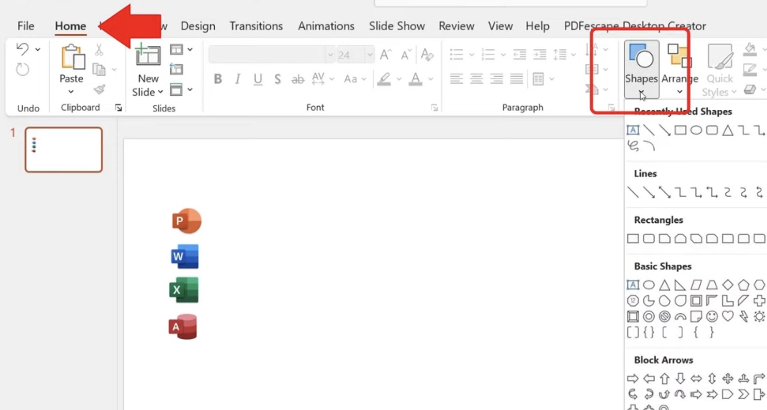Open Change Case Aa dropdown
Image resolution: width=767 pixels, height=410 pixels.
355,79
